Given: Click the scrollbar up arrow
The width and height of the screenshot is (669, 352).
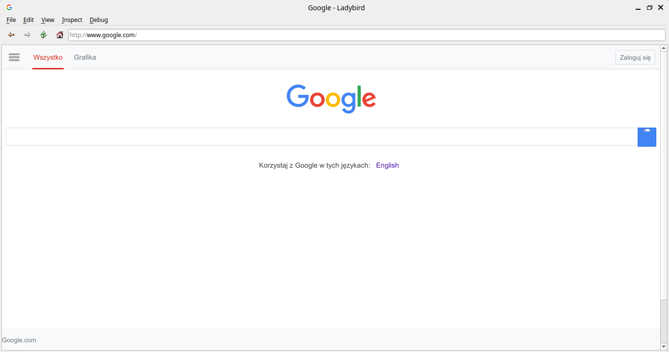Looking at the screenshot, I should pos(664,48).
